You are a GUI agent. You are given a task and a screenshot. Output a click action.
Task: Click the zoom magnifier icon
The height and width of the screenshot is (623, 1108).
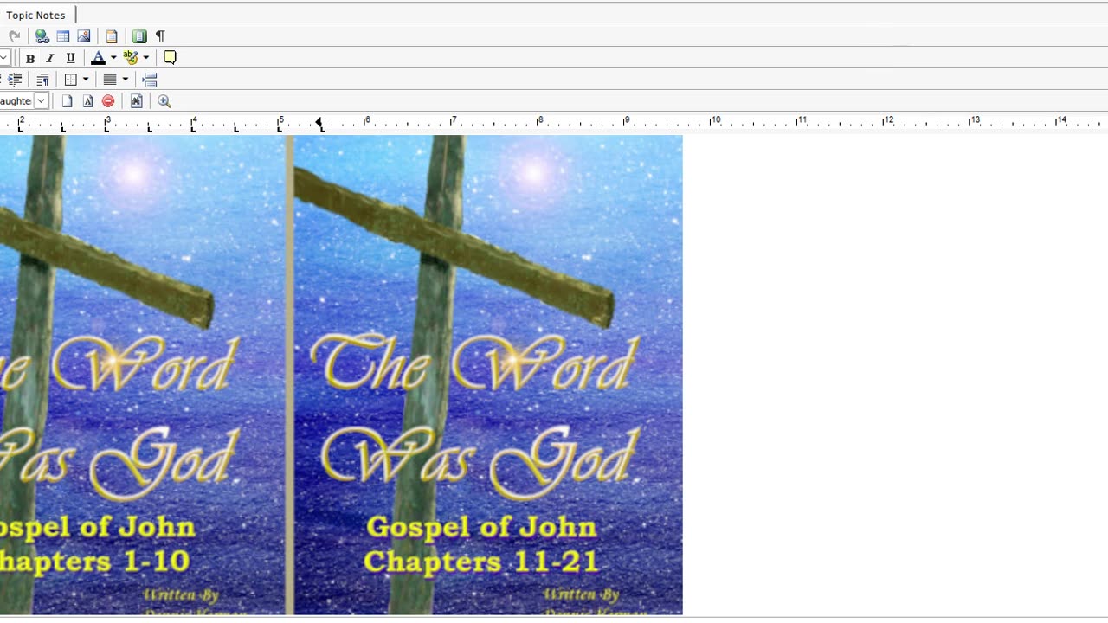(164, 101)
